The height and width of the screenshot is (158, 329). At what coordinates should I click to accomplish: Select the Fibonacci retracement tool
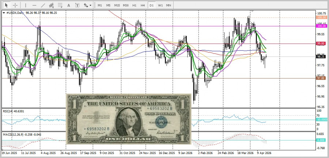pos(60,5)
